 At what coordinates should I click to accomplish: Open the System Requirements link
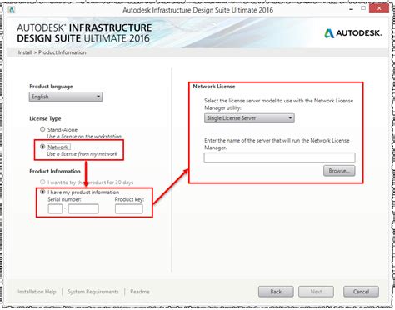click(93, 292)
